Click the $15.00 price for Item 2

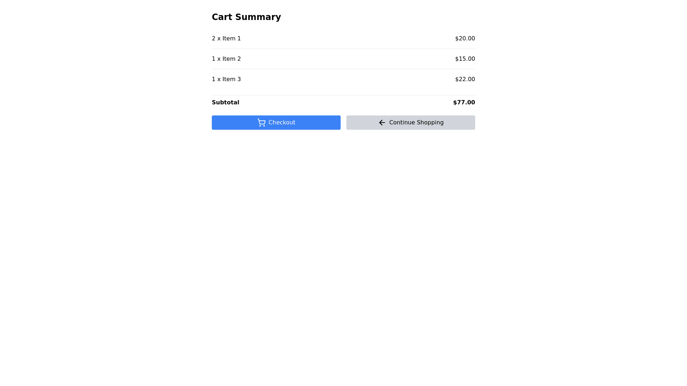point(465,59)
